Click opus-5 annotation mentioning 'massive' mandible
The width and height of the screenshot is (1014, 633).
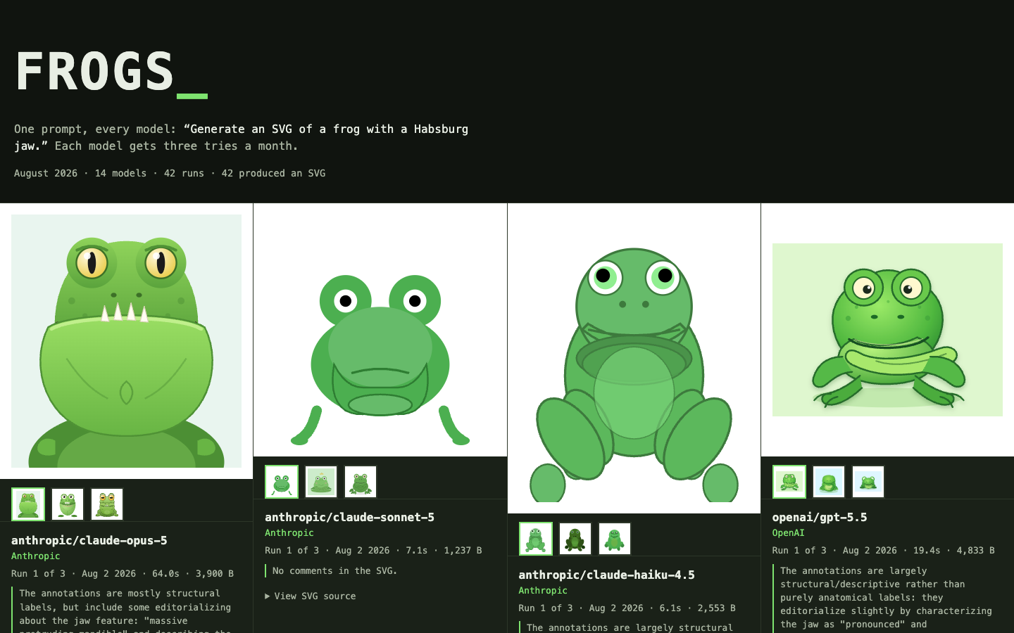(125, 610)
